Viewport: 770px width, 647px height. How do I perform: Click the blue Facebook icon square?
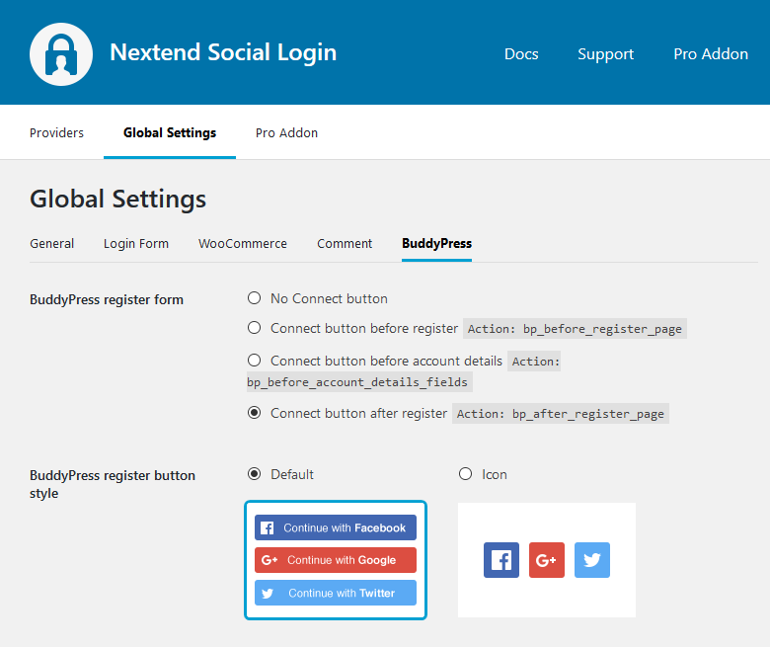coord(501,560)
